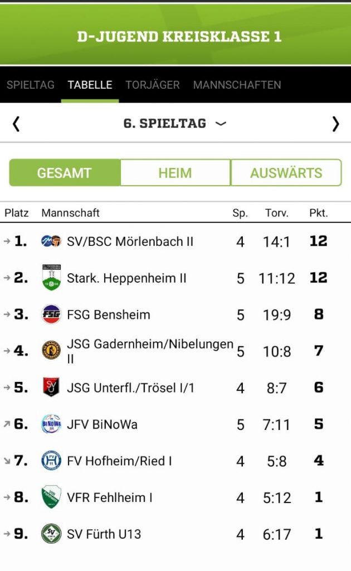The width and height of the screenshot is (351, 571).
Task: Click the Stark. Heppenheim II club crest
Action: [51, 278]
